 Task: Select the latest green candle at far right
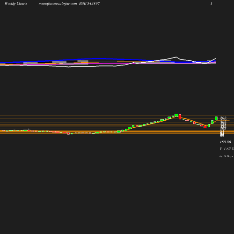point(216,118)
